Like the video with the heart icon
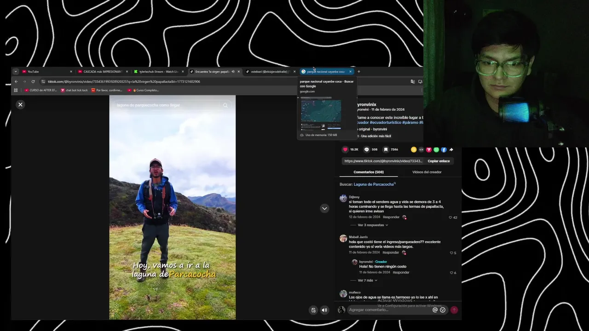Screen dimensions: 589x331 pyautogui.click(x=345, y=149)
